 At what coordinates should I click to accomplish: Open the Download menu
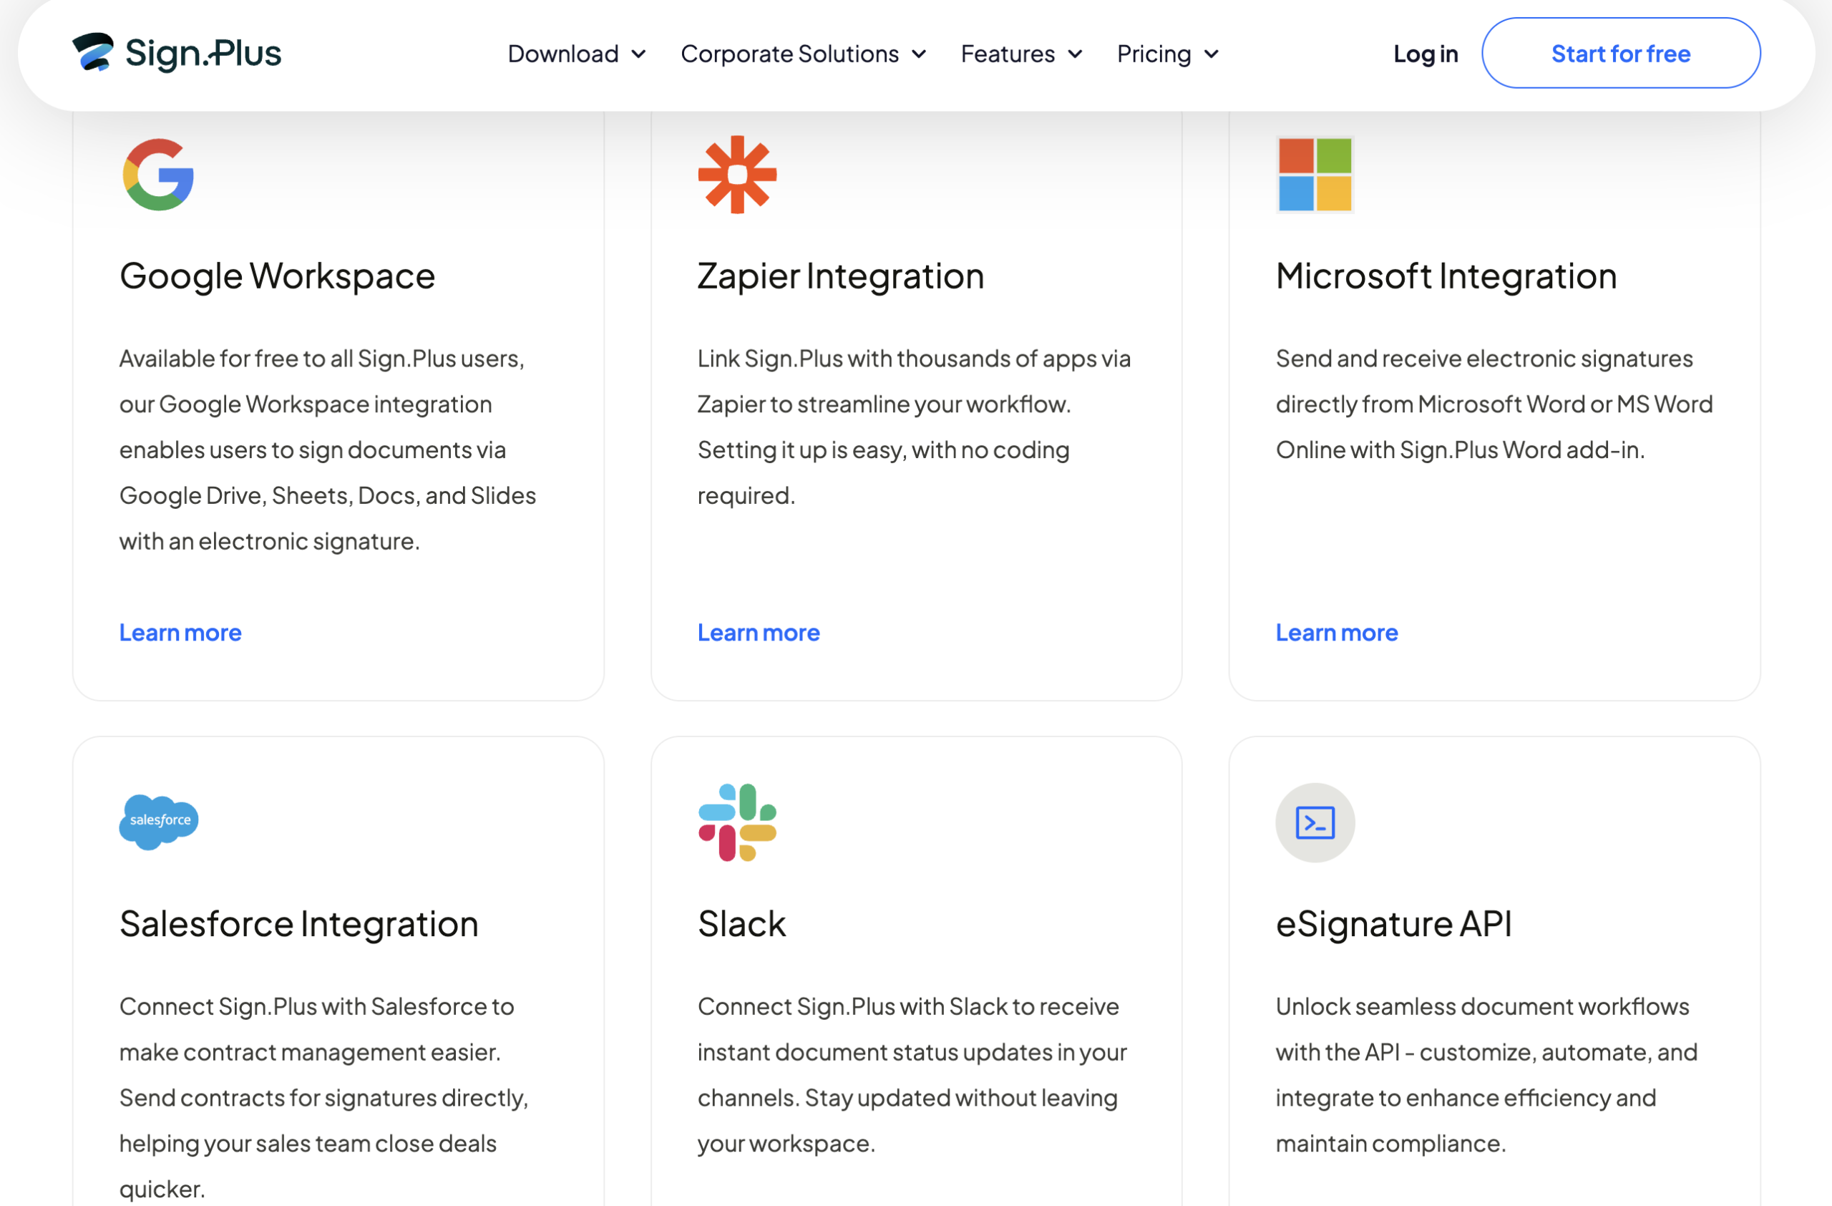(577, 54)
